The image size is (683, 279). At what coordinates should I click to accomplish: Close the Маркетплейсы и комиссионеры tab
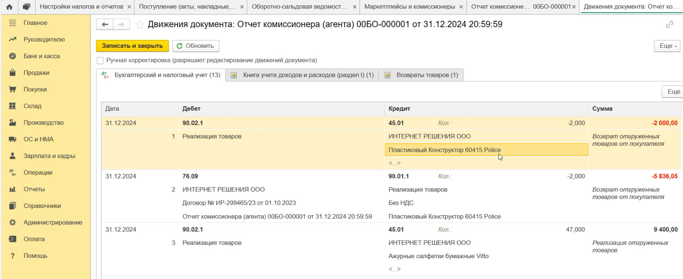461,7
